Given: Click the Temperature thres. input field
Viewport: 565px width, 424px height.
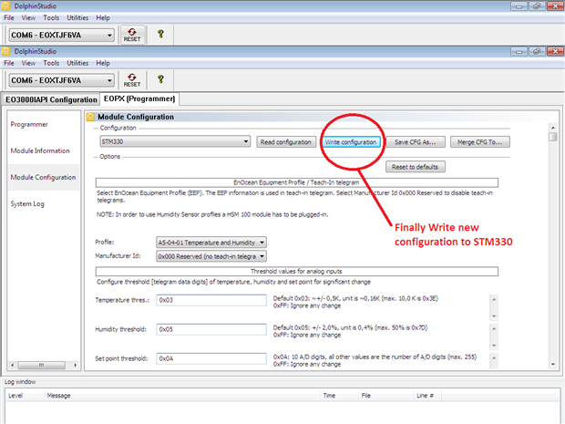Looking at the screenshot, I should click(211, 300).
